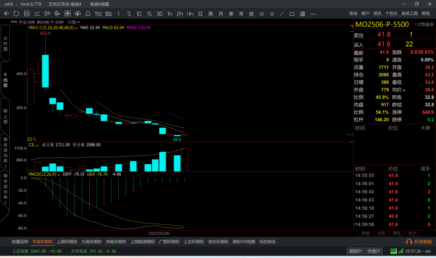The width and height of the screenshot is (436, 258).
Task: Open the 大商所期权 bottom tab
Action: [x=92, y=241]
